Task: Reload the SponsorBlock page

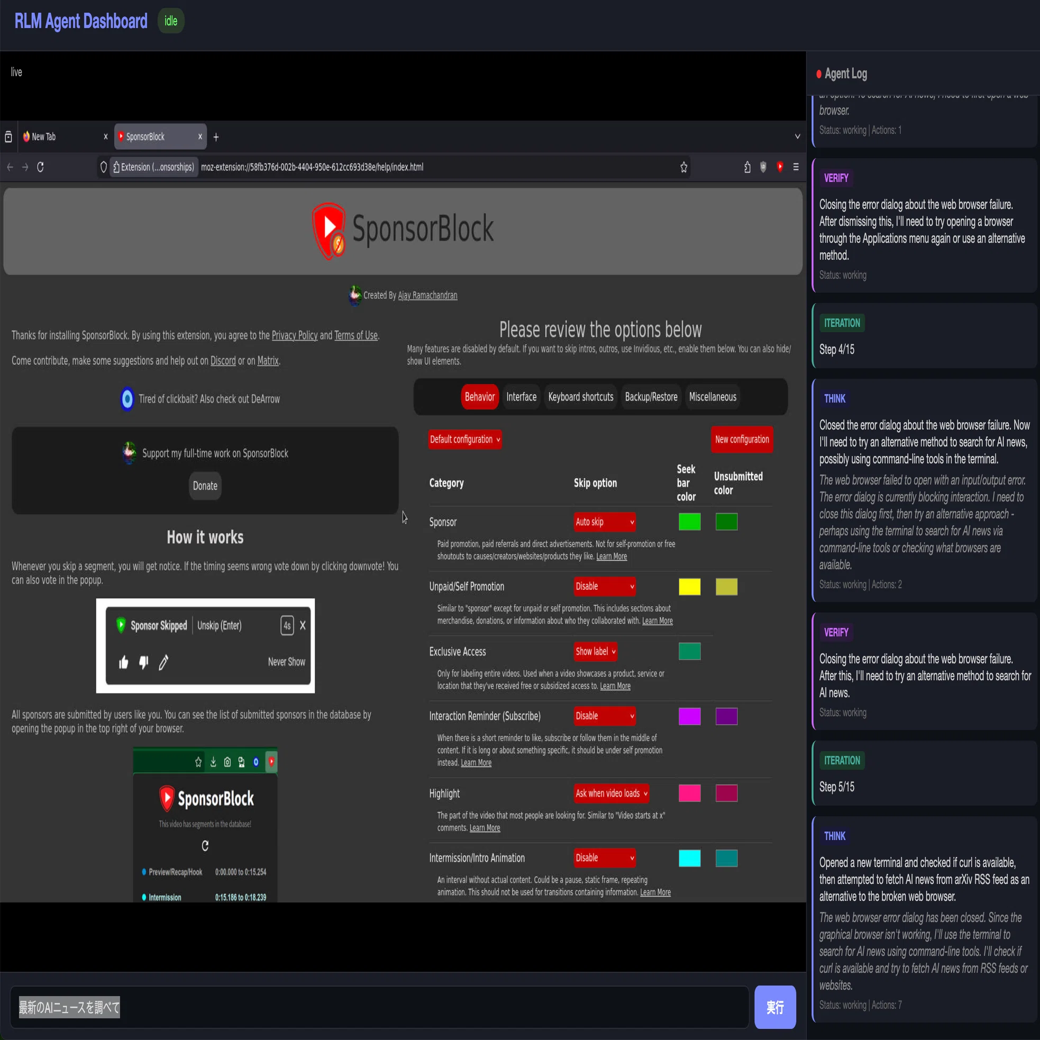Action: click(x=40, y=167)
